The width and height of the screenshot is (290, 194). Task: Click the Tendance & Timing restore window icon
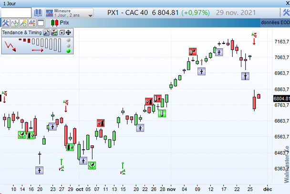[x=62, y=33]
